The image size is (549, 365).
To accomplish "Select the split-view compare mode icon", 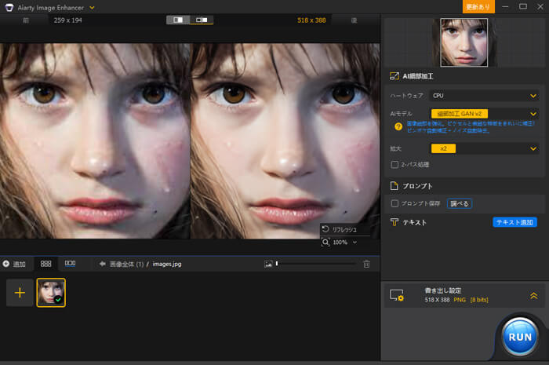I will pos(178,19).
